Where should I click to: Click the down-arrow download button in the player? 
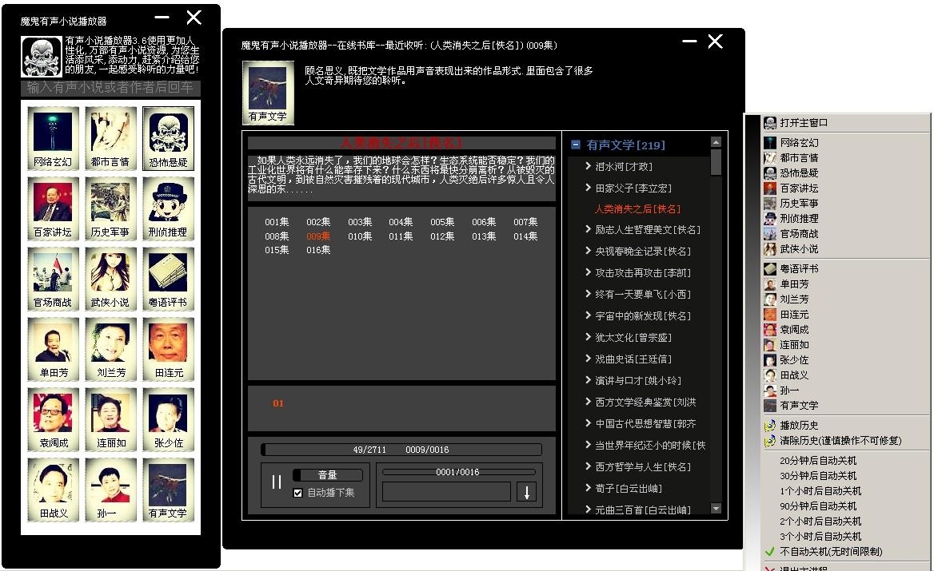point(526,492)
